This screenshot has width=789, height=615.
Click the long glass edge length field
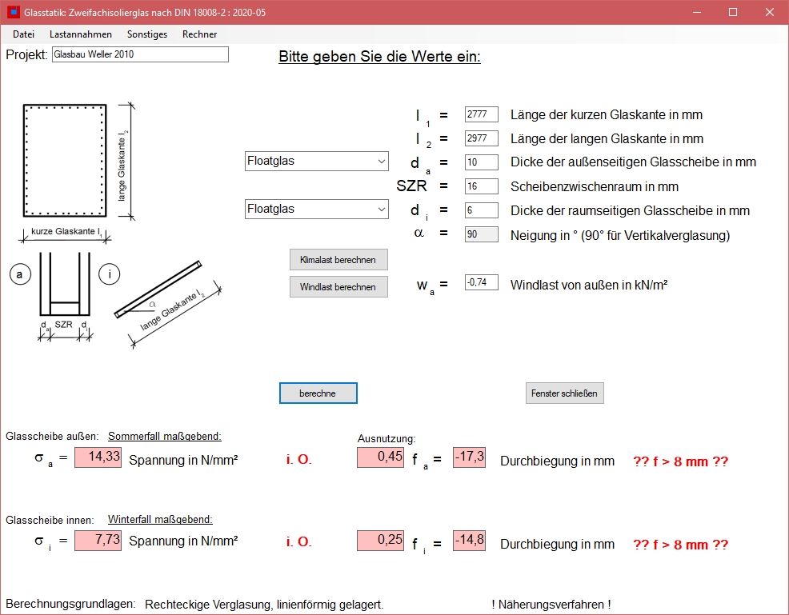pyautogui.click(x=482, y=138)
